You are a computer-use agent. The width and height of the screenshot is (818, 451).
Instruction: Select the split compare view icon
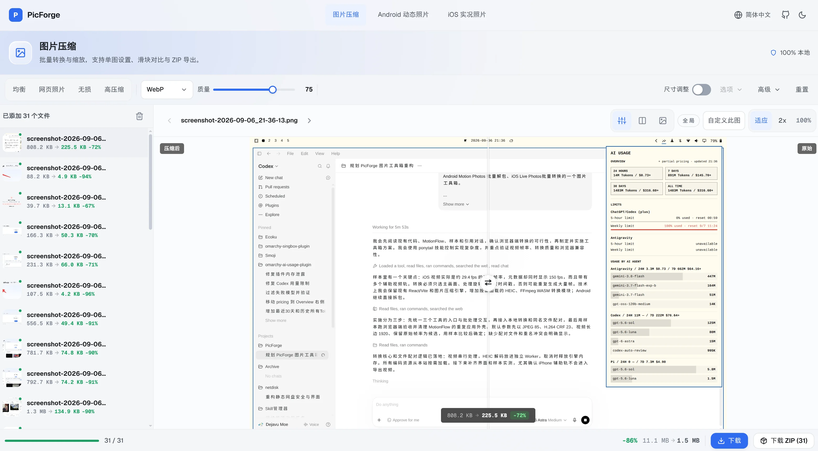[642, 120]
